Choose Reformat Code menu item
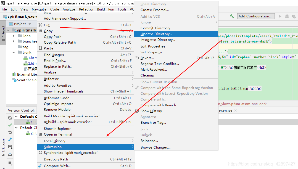The height and width of the screenshot is (169, 298). [x=86, y=98]
